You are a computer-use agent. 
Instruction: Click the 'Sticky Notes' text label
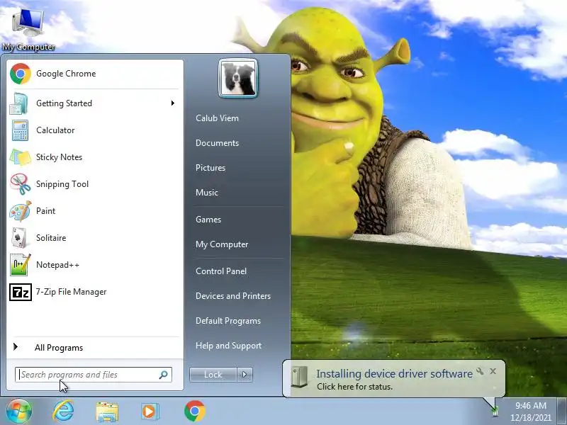(x=59, y=157)
